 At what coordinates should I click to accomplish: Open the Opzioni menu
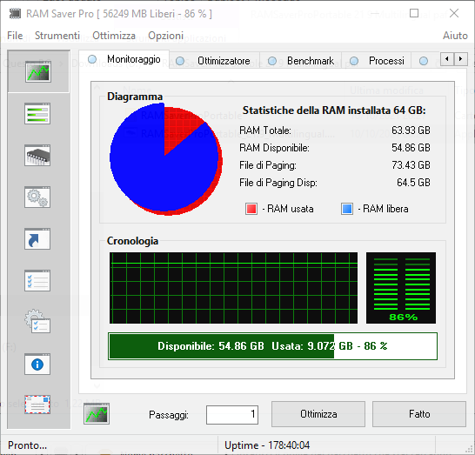tap(165, 36)
